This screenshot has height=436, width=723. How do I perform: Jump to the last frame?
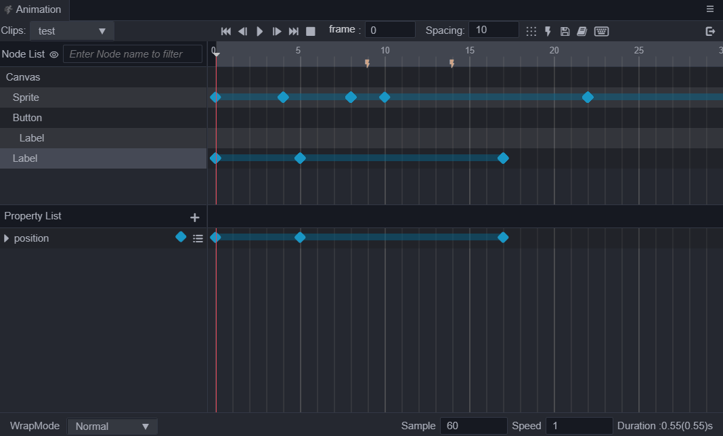(x=294, y=31)
